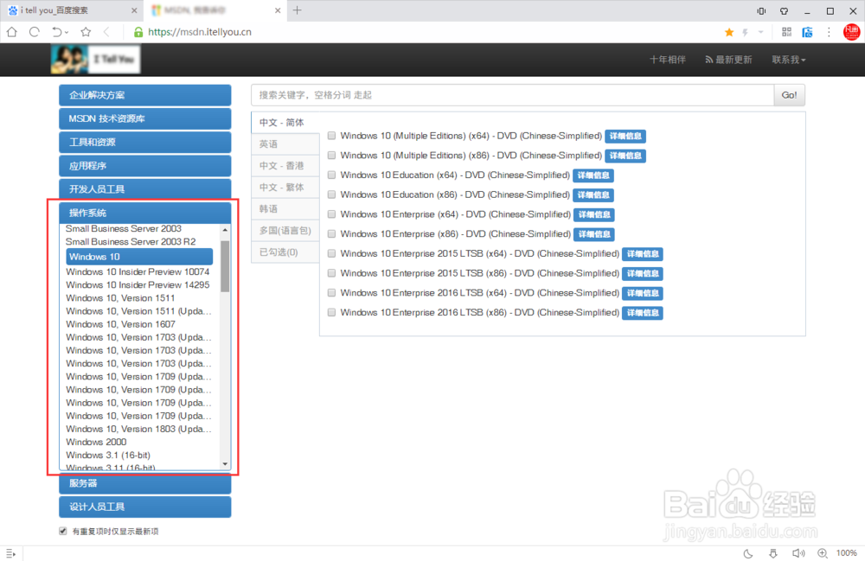Click the undo close-tab arrow icon
865x561 pixels.
(x=57, y=32)
